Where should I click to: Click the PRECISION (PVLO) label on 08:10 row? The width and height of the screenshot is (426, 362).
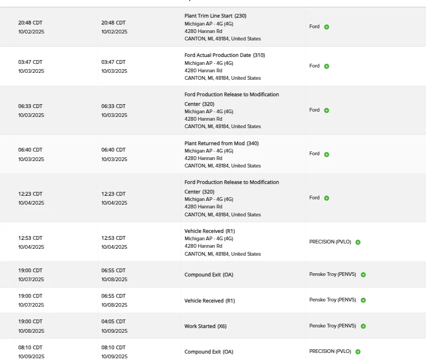point(330,351)
